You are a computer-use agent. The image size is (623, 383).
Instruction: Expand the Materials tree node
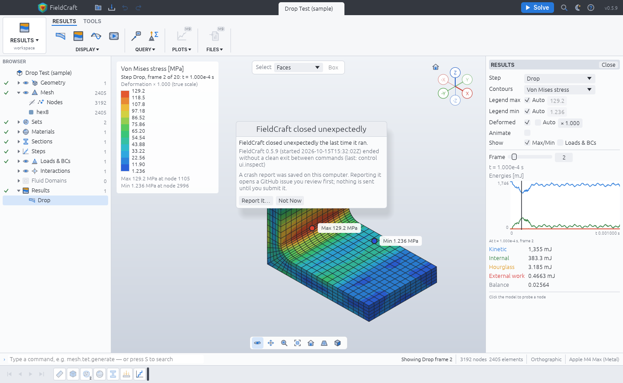click(x=19, y=132)
